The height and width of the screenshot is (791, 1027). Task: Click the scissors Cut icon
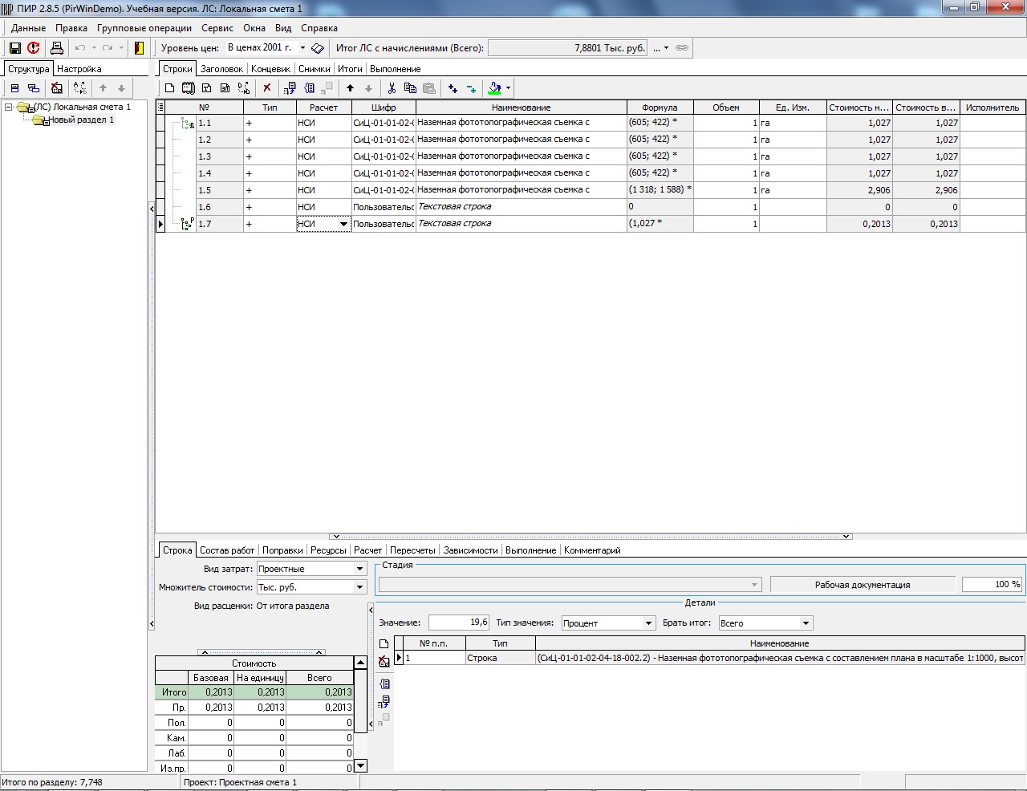pos(392,88)
